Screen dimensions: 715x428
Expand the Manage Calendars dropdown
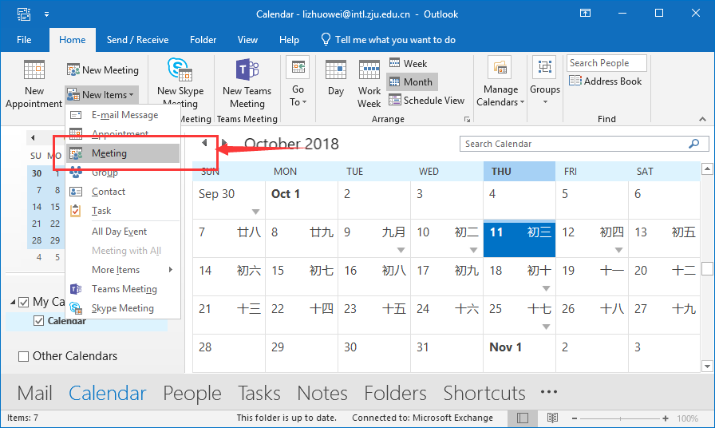click(x=500, y=83)
